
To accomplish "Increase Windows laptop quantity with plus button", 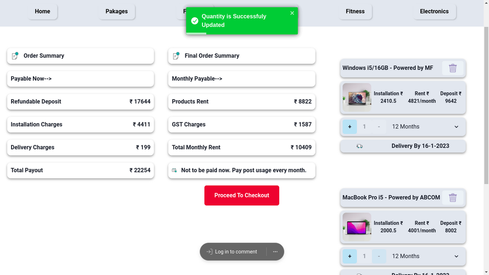I will tap(350, 126).
